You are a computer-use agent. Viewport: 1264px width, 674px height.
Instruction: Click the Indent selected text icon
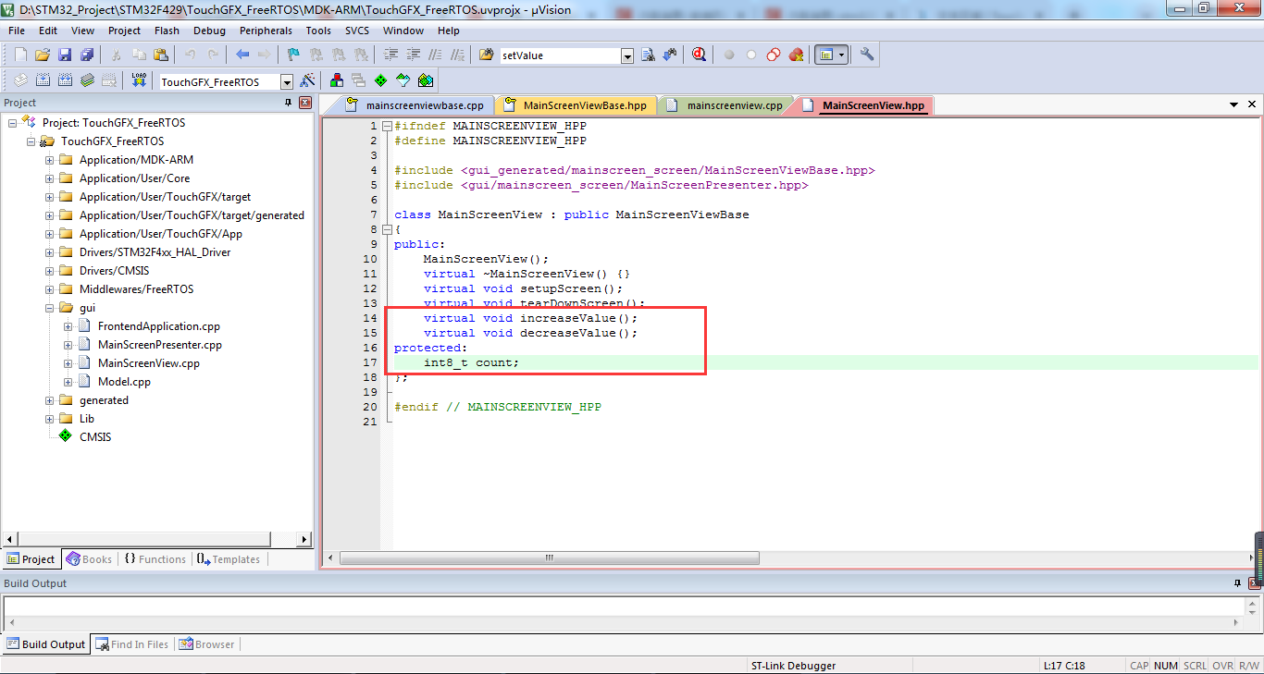[x=390, y=55]
